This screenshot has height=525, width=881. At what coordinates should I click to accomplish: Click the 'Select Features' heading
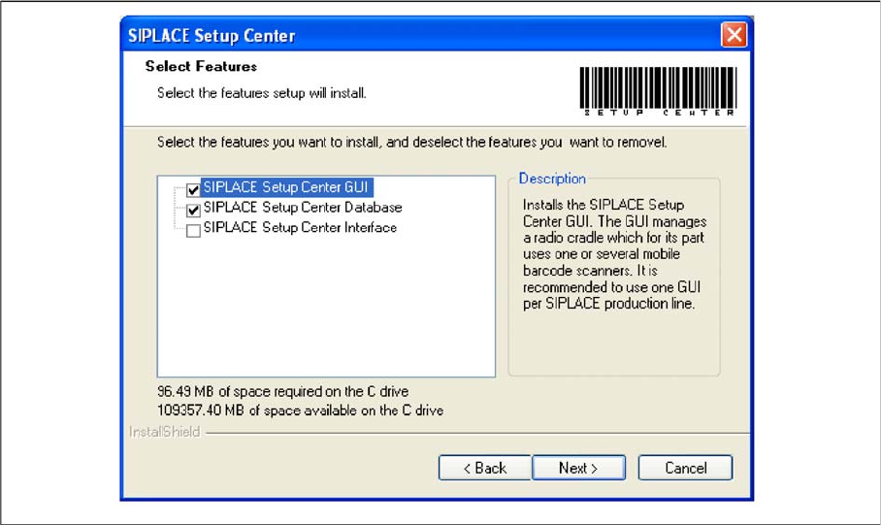pos(201,66)
